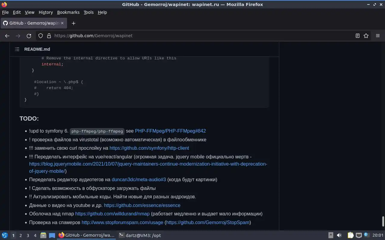The width and height of the screenshot is (385, 240).
Task: Click the php-ffmpeg/php-ffmpeg inline code
Action: click(97, 131)
